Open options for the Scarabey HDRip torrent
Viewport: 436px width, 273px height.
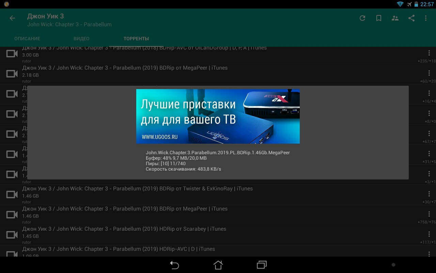click(x=429, y=234)
